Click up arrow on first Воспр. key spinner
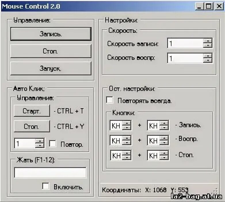The width and height of the screenshot is (225, 202). [x=127, y=138]
